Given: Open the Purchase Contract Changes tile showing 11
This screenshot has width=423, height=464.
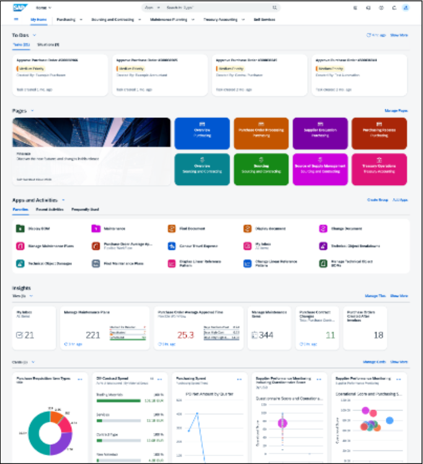Looking at the screenshot, I should click(x=318, y=328).
